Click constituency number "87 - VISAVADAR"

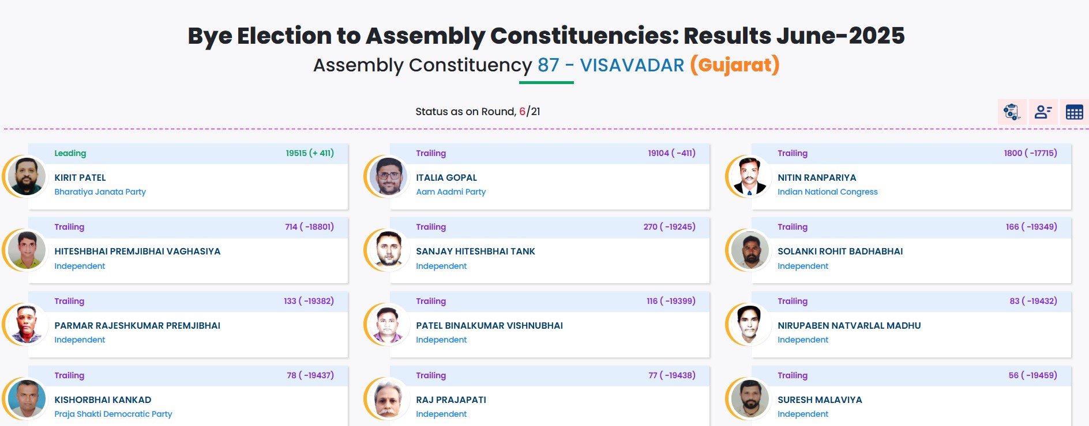click(x=611, y=66)
